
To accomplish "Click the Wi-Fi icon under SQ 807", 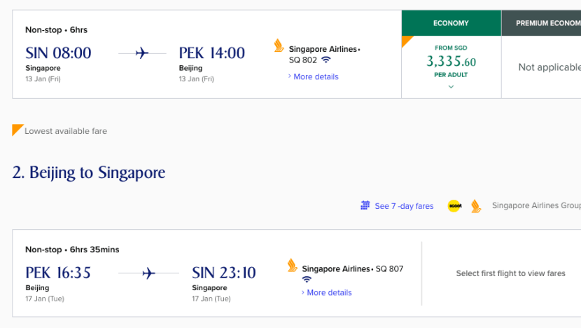I will (x=307, y=280).
